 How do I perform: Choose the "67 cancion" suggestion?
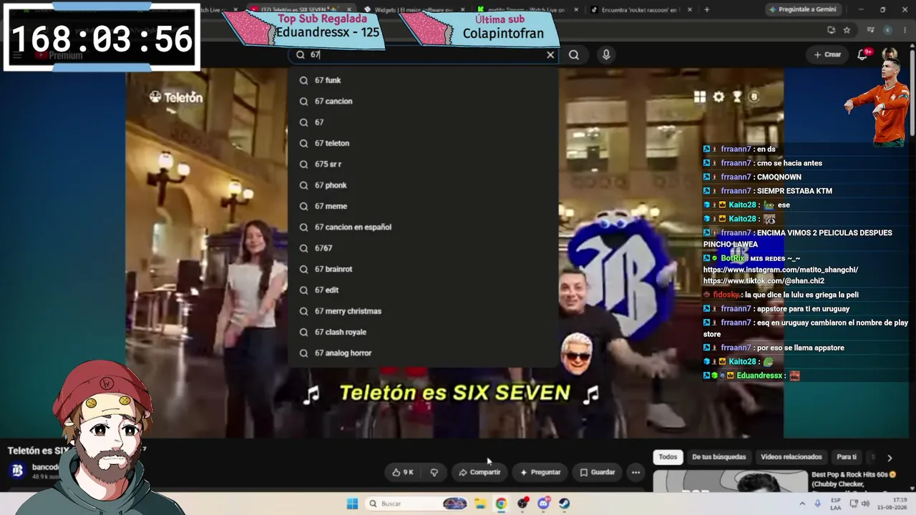point(422,101)
